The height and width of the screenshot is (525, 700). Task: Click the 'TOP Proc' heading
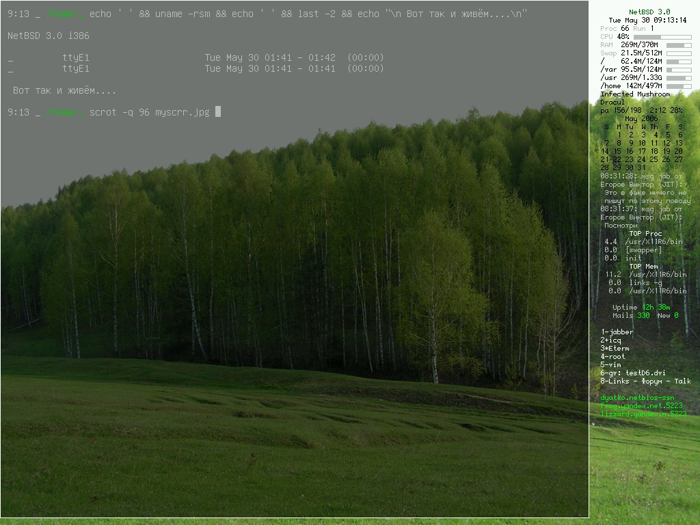(645, 234)
